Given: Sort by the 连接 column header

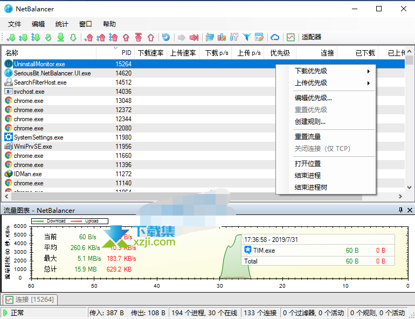Looking at the screenshot, I should pyautogui.click(x=316, y=53).
